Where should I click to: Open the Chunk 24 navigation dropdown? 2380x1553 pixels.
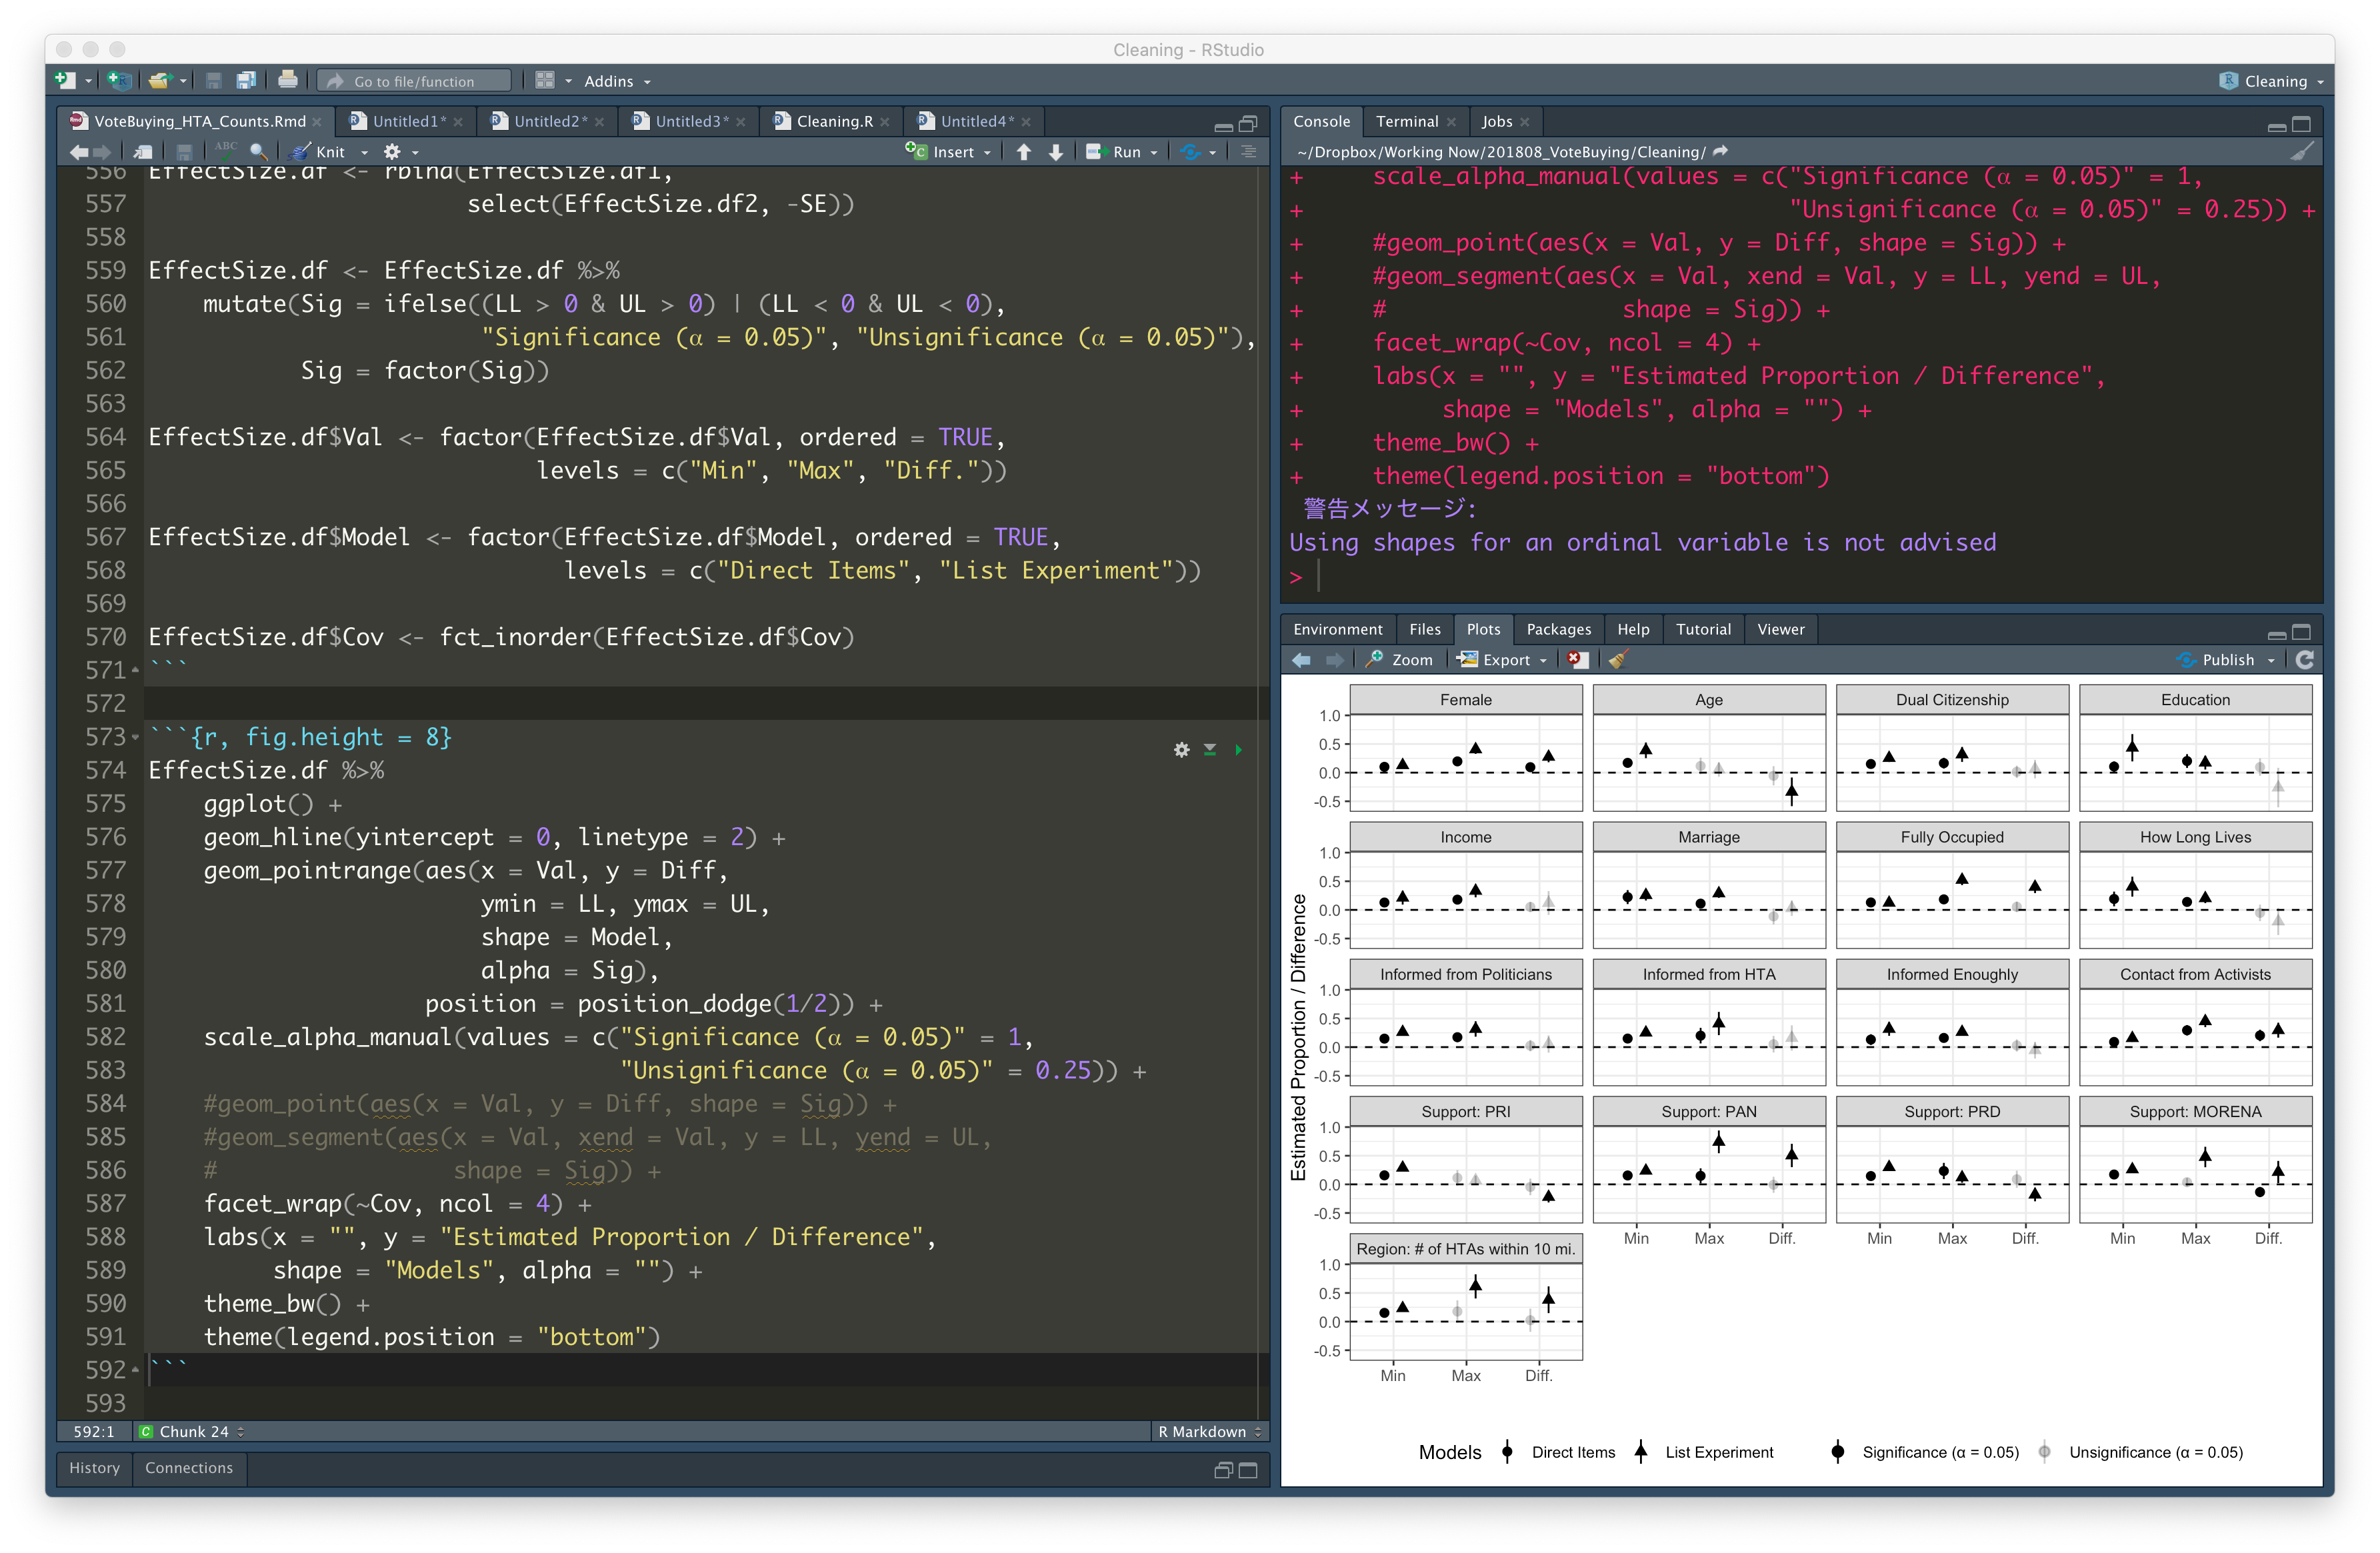point(192,1432)
